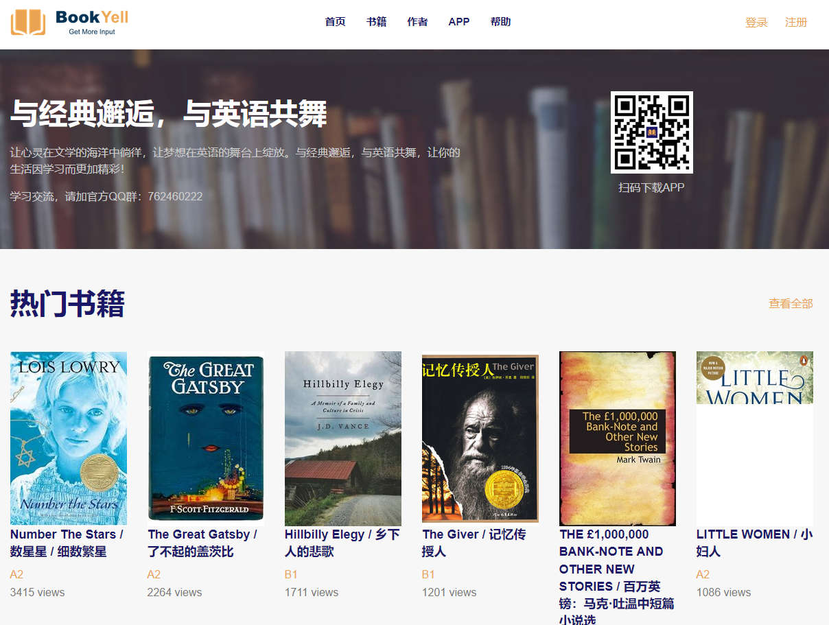
Task: Click the title Hillbilly Elegy / 乡下人的悲歌
Action: point(342,543)
